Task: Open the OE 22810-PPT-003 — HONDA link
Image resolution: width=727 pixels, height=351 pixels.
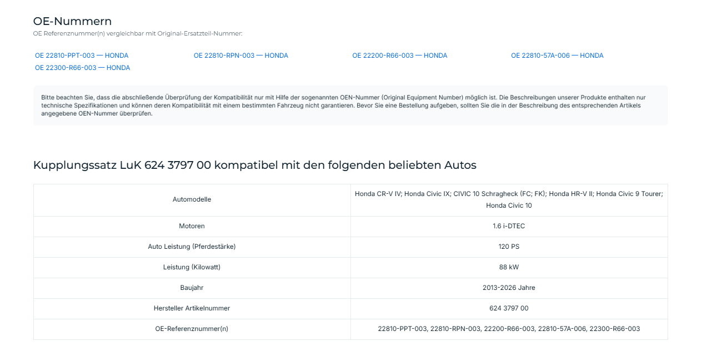Action: coord(82,56)
